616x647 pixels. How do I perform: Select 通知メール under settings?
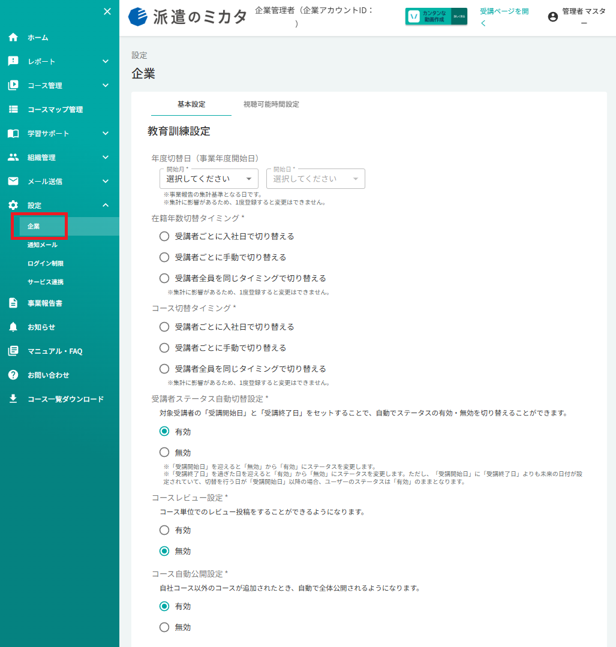tap(43, 245)
